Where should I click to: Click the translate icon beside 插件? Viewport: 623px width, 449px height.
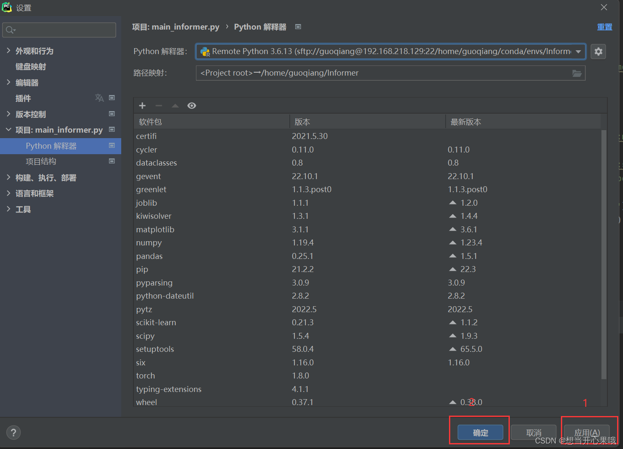point(99,98)
